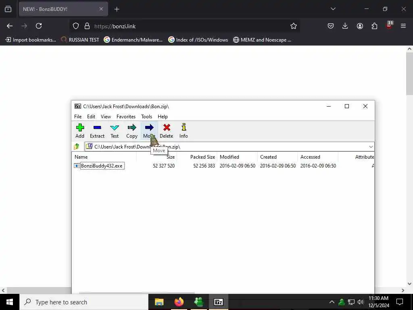
Task: Sort by the Size column header
Action: tap(156, 157)
